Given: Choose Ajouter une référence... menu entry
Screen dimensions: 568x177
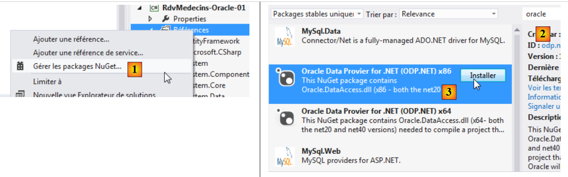Looking at the screenshot, I should tap(71, 39).
